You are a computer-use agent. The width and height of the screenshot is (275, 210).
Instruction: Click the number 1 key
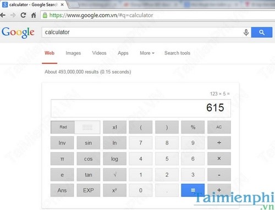[x=141, y=175]
